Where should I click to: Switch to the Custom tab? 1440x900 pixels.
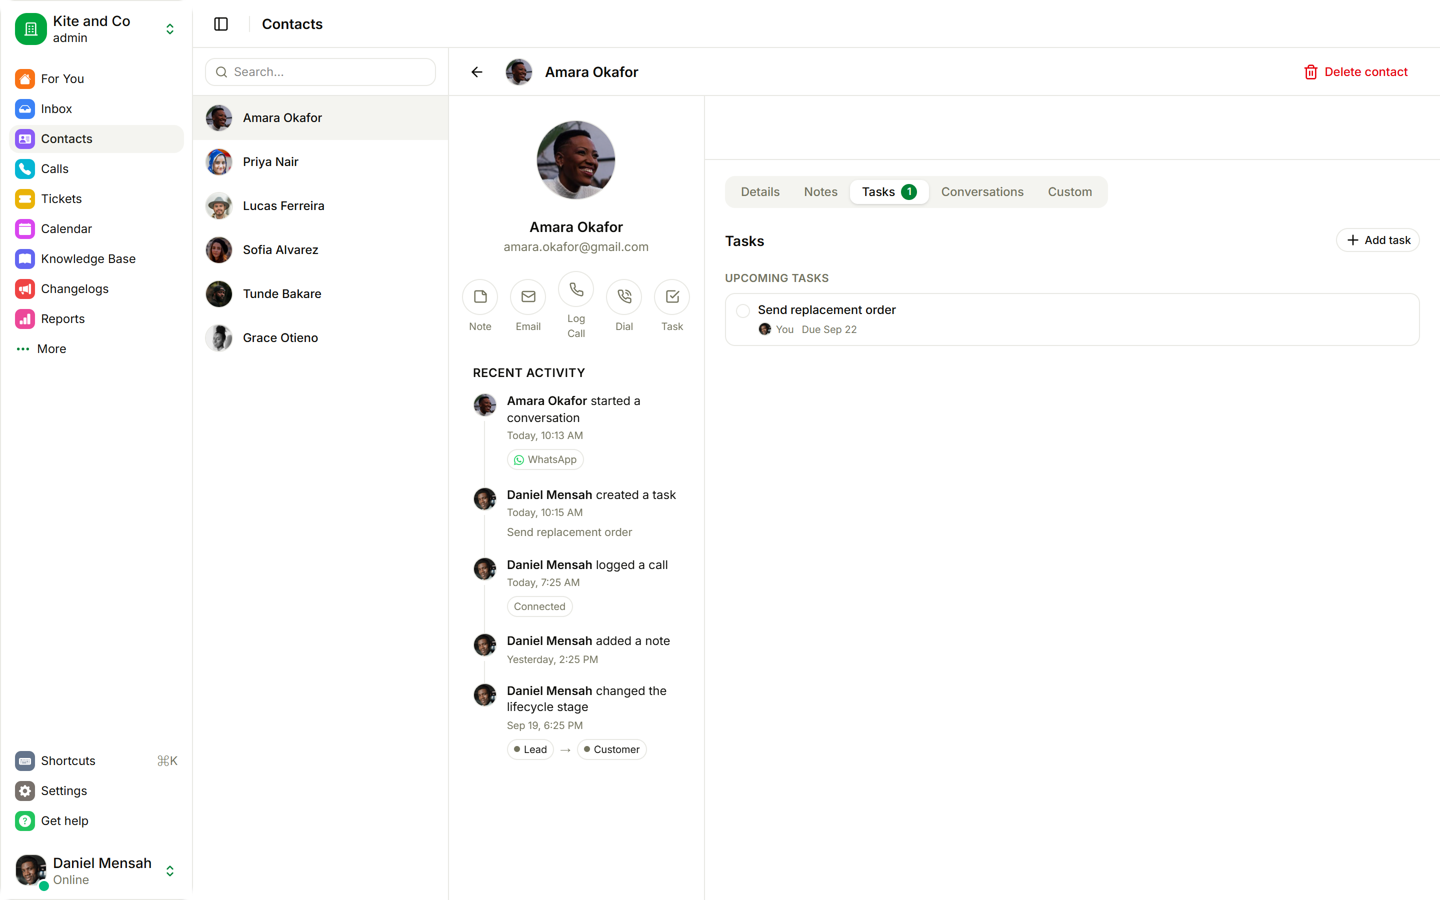click(x=1070, y=192)
